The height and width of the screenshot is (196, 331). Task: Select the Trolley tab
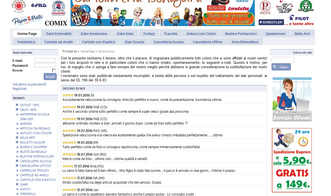point(149,34)
